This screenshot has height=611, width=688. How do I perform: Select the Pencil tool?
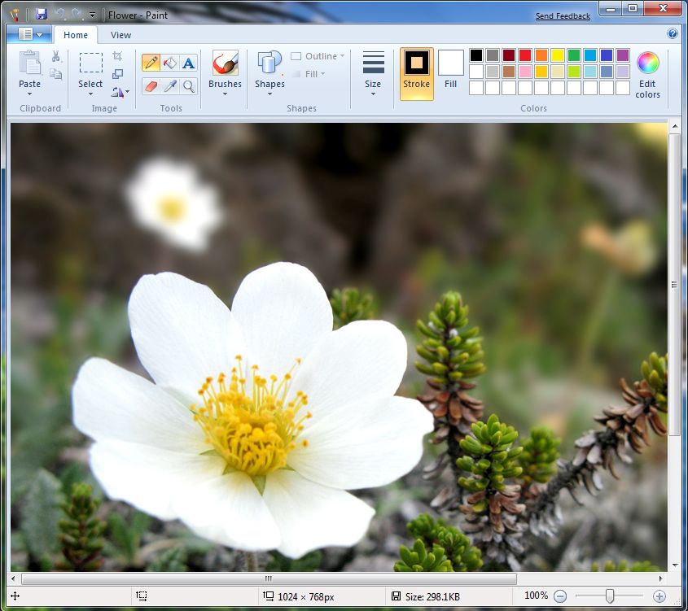click(151, 63)
